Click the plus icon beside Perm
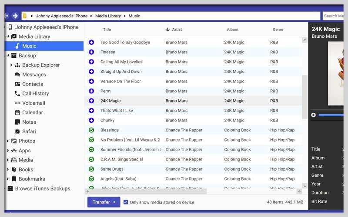The height and width of the screenshot is (217, 348). pos(91,91)
